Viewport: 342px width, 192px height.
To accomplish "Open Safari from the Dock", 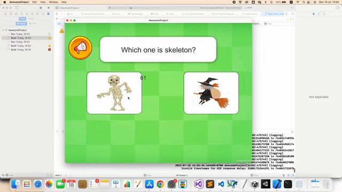I will click(x=38, y=184).
